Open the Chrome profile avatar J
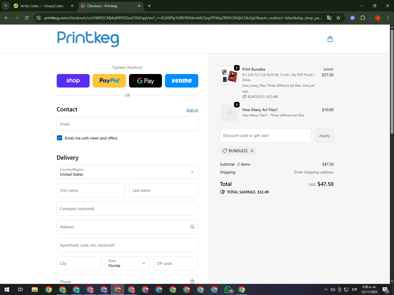 click(x=378, y=18)
